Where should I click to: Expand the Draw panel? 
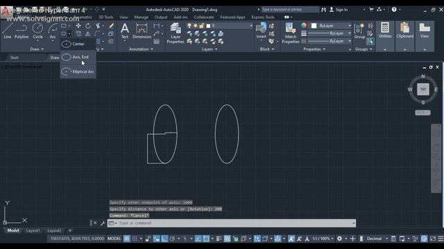37,49
